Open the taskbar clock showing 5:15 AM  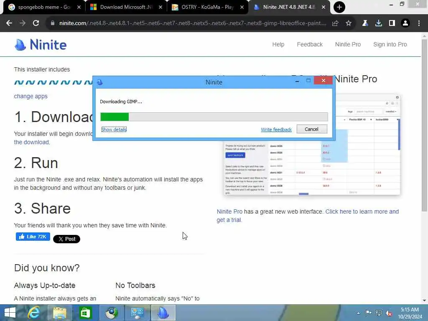pyautogui.click(x=410, y=313)
